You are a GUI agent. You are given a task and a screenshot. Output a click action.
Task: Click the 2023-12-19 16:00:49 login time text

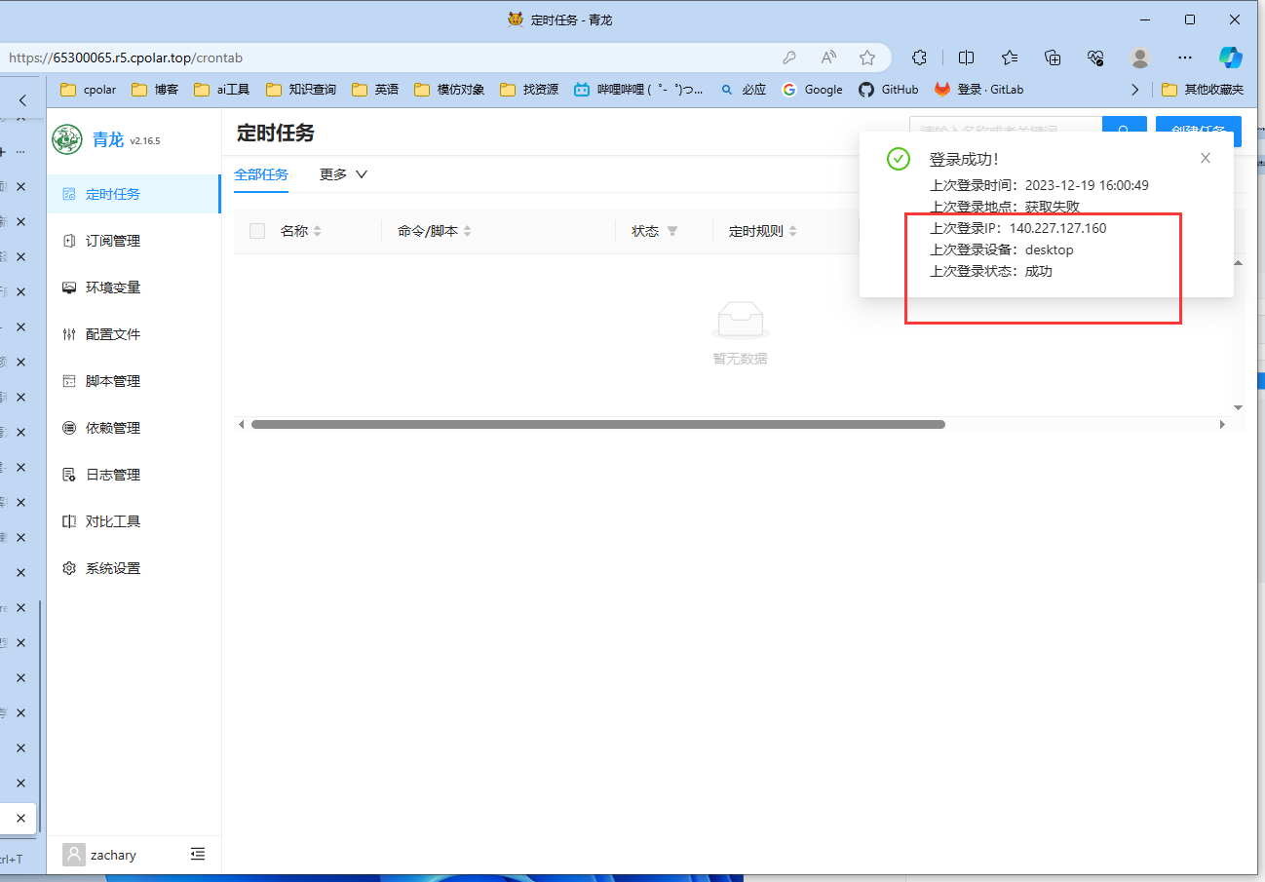click(1087, 185)
